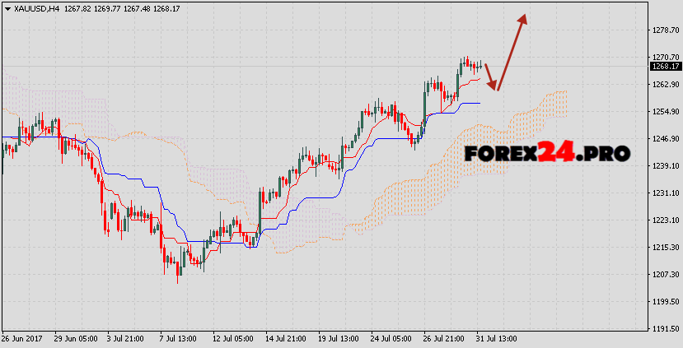Viewport: 683px width, 348px height.
Task: Select the 14 Jul 21:00 time label
Action: click(x=285, y=339)
